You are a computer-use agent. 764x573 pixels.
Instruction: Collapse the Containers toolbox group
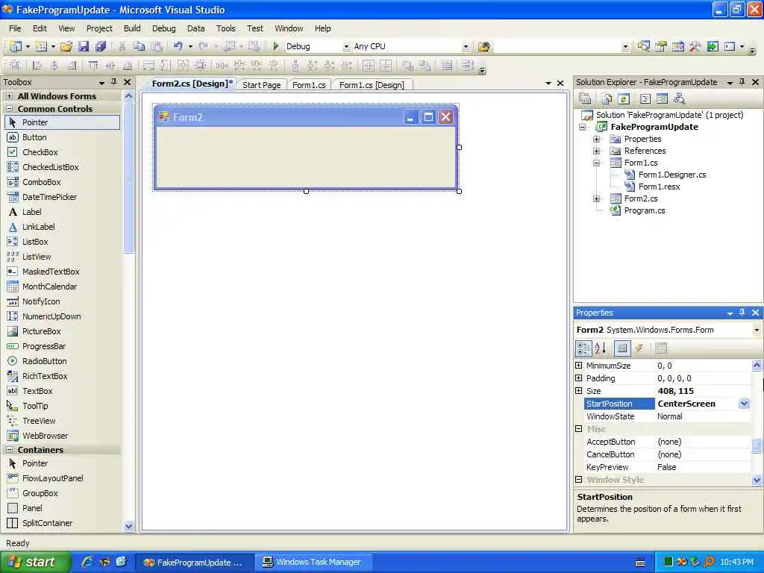point(9,450)
